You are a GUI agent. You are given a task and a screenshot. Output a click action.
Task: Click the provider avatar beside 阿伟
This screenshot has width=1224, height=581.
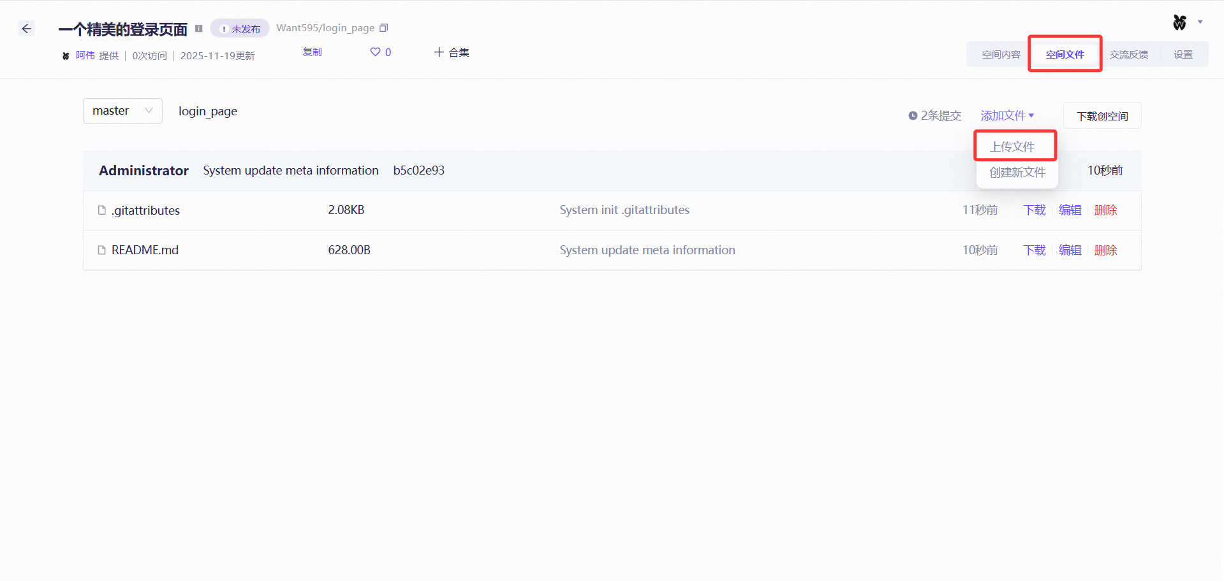coord(65,55)
